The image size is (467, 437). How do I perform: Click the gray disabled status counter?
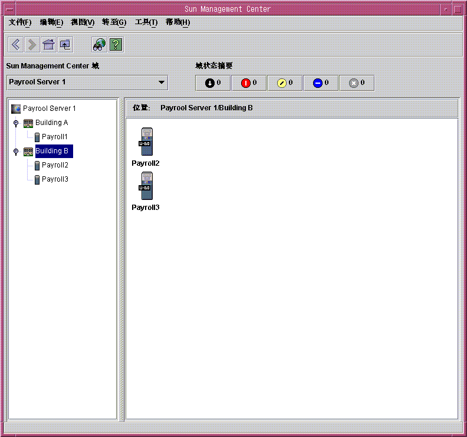(357, 83)
